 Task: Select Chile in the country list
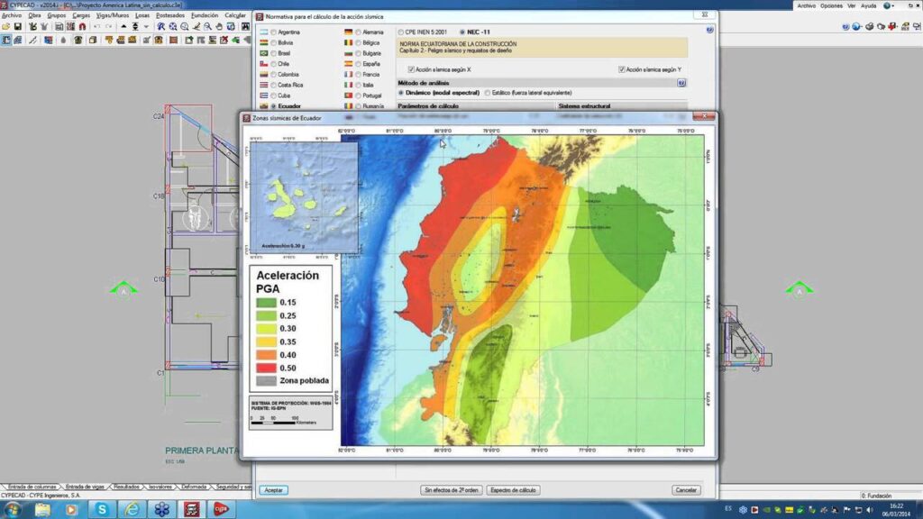(x=272, y=64)
